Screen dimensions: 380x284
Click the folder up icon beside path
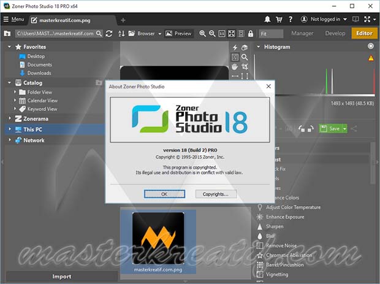(7, 34)
